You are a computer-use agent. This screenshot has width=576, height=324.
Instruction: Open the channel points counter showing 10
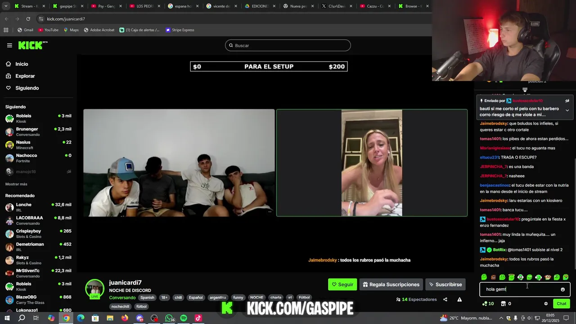pyautogui.click(x=488, y=304)
